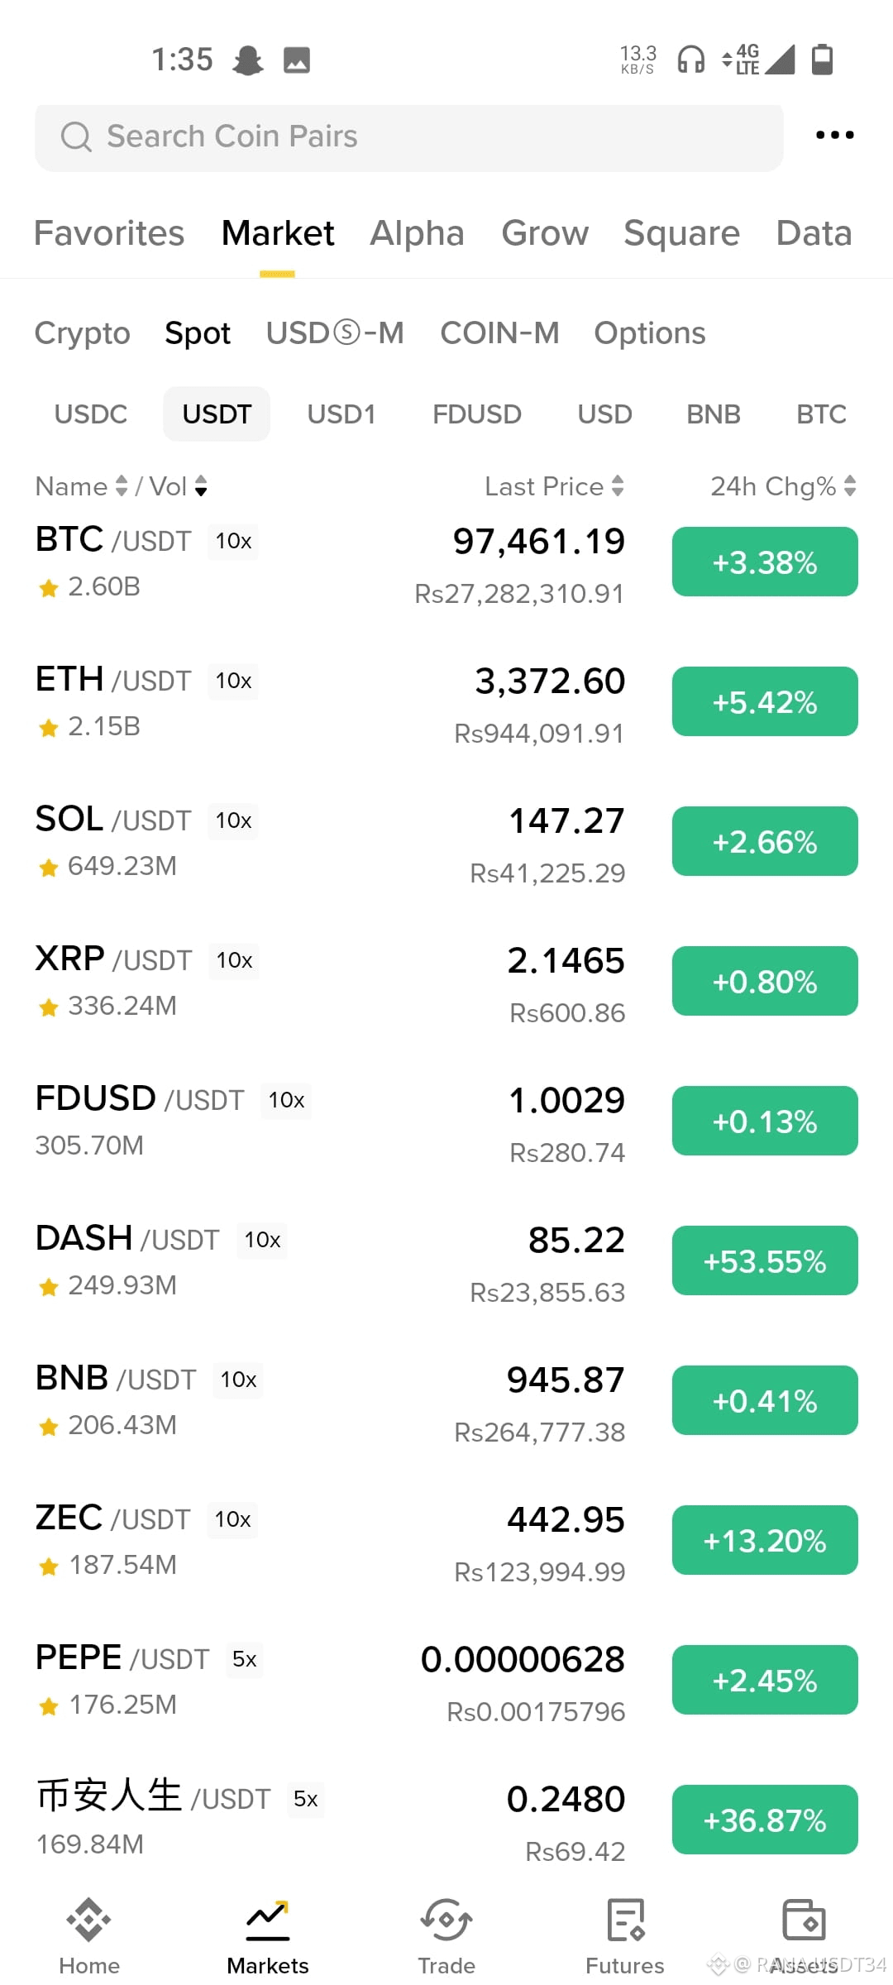Tap the Home icon in bottom navigation
Image resolution: width=893 pixels, height=1985 pixels.
(88, 1920)
